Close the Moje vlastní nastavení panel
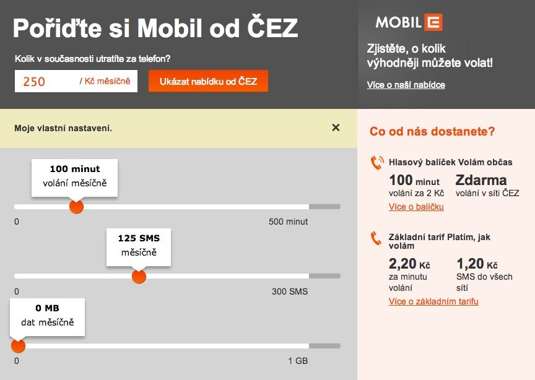This screenshot has height=380, width=535. click(x=336, y=127)
